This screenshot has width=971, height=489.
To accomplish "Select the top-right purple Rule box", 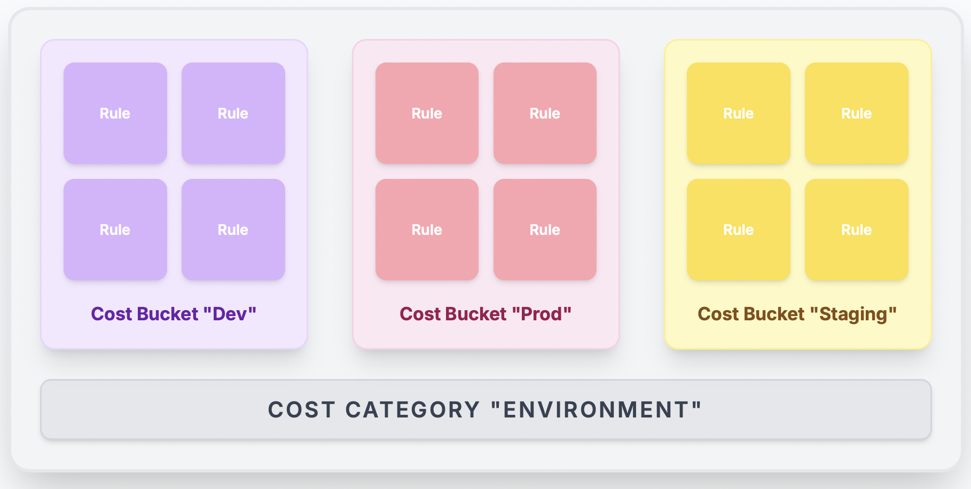I will click(233, 113).
